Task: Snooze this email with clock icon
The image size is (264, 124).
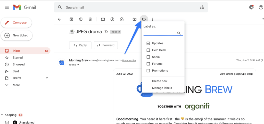Action: click(x=112, y=19)
